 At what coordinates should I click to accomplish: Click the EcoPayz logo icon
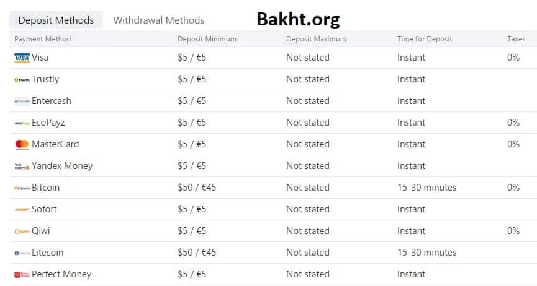coord(22,123)
